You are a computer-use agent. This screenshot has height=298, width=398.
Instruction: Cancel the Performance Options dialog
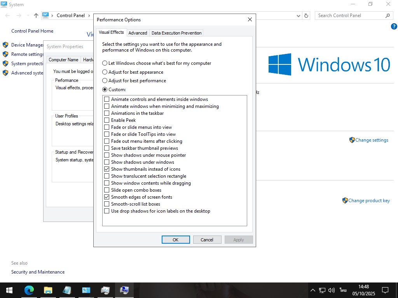[207, 240]
